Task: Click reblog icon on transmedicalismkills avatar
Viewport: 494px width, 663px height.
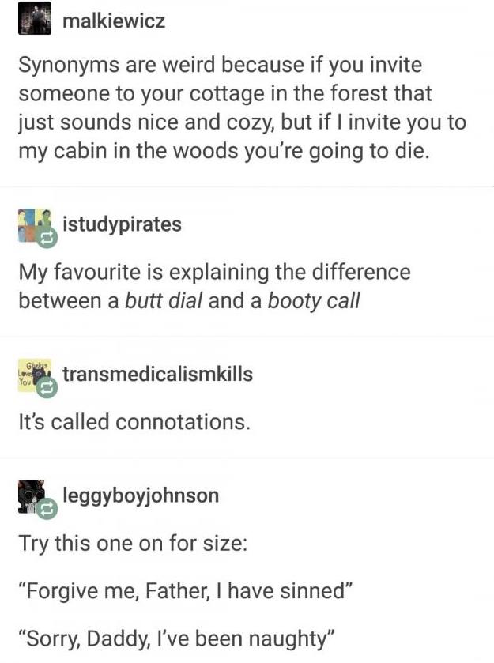Action: (46, 387)
